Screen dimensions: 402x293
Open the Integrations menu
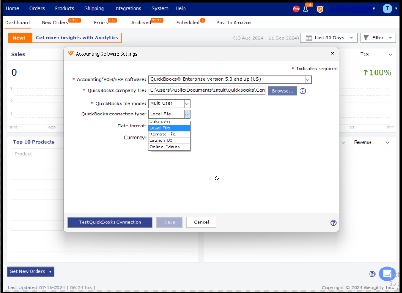pos(128,8)
